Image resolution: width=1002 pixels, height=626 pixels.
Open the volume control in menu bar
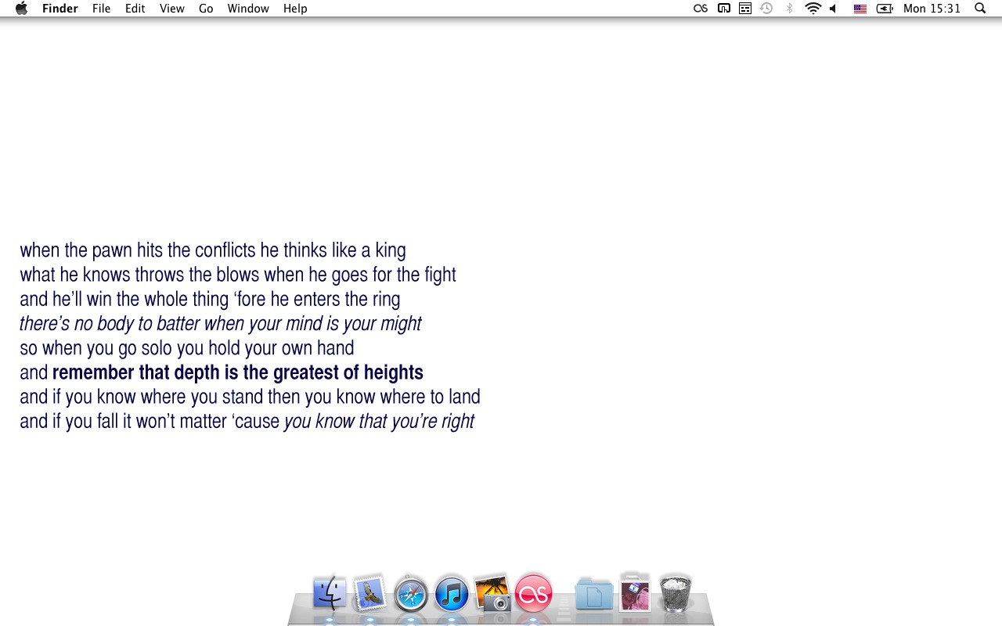click(834, 9)
